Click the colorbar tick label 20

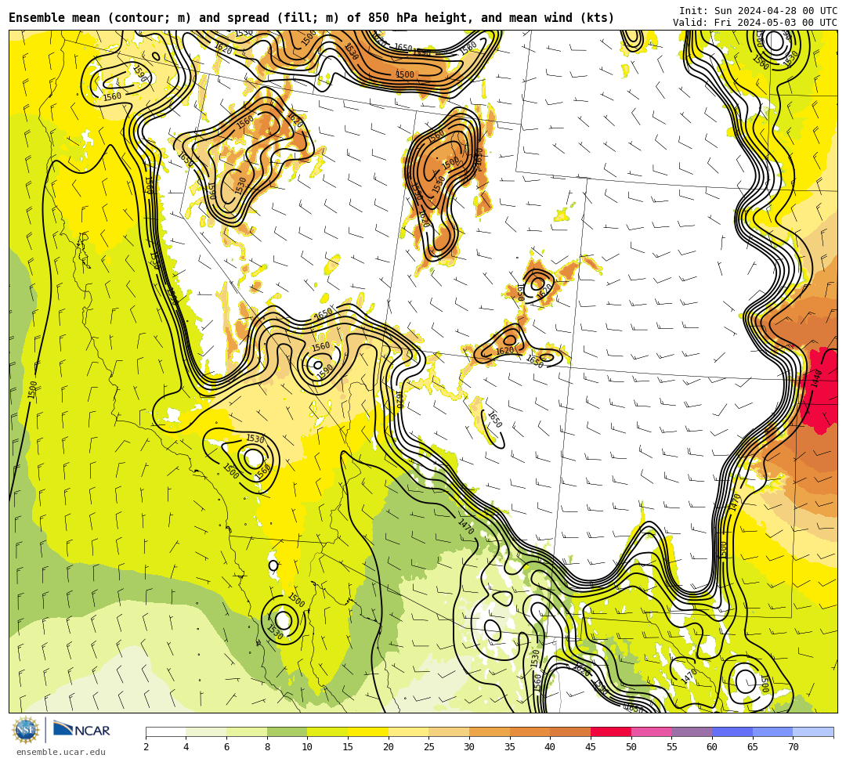point(389,747)
